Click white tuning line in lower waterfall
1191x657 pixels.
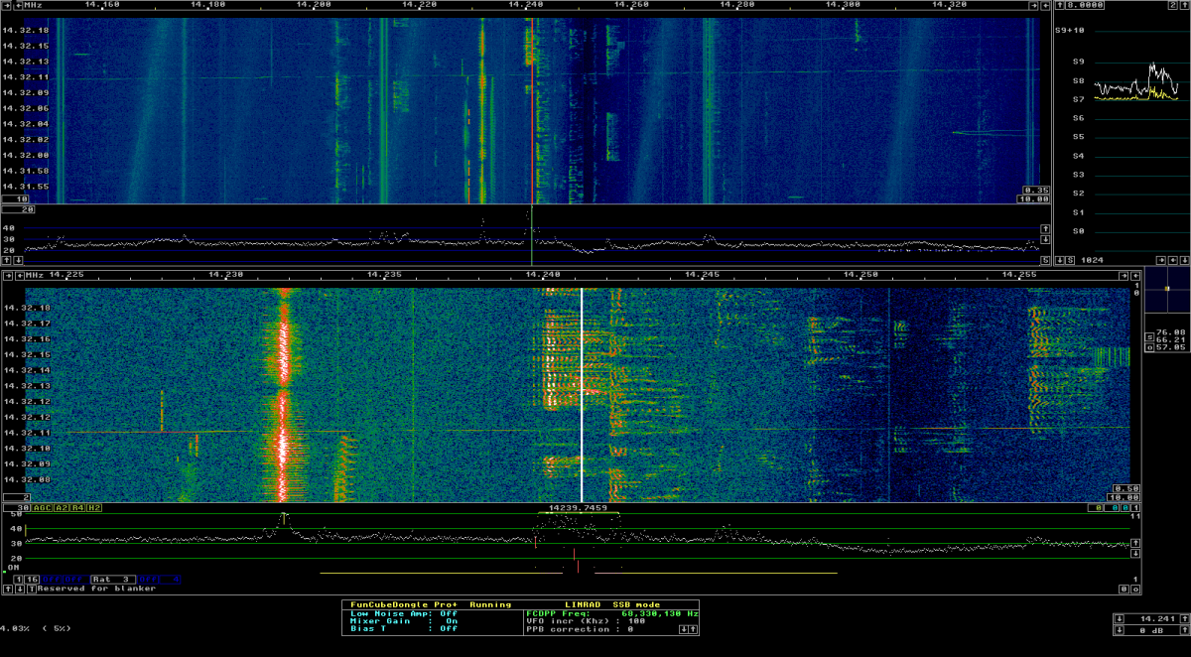pos(582,397)
